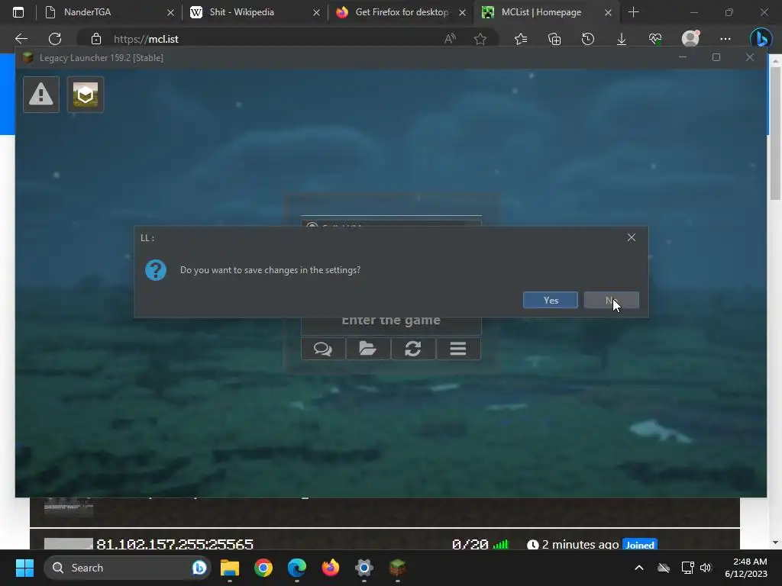View site information lock icon

[x=96, y=39]
